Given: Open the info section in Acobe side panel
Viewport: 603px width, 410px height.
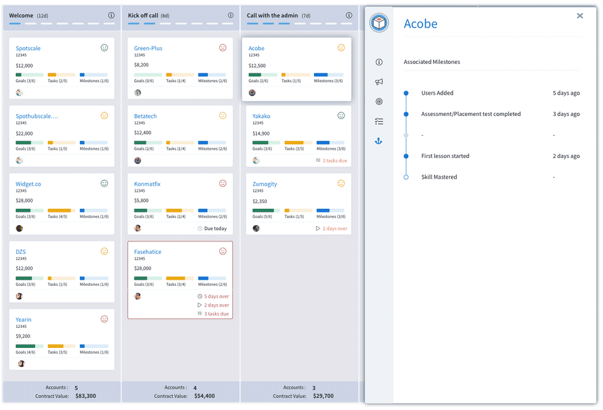Looking at the screenshot, I should pyautogui.click(x=379, y=62).
